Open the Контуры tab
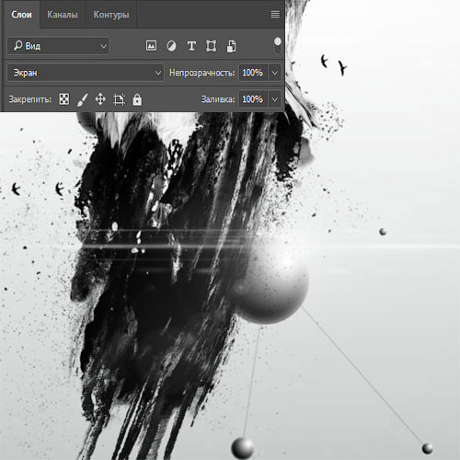 click(x=111, y=15)
